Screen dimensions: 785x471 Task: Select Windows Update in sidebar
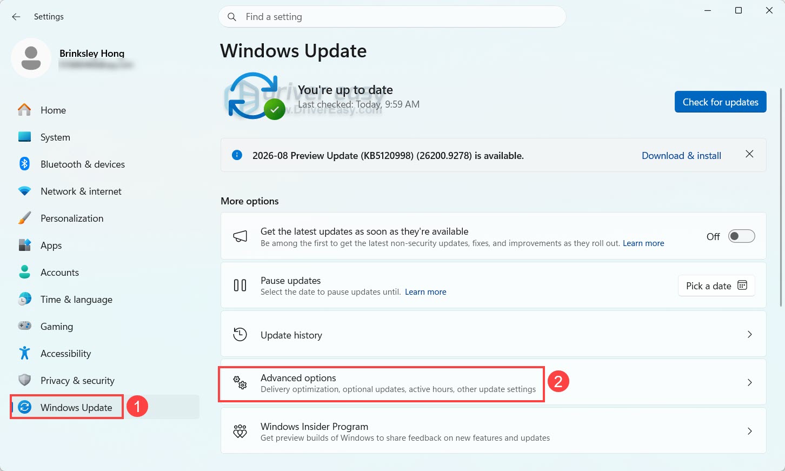[x=105, y=407]
